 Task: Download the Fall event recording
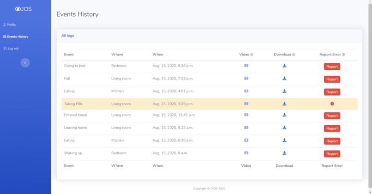284,78
